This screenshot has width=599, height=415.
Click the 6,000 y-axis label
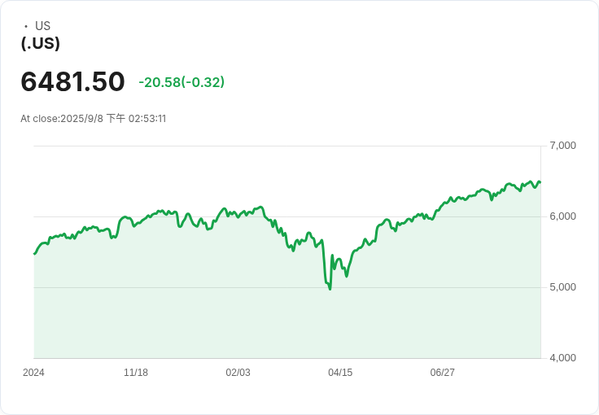562,216
